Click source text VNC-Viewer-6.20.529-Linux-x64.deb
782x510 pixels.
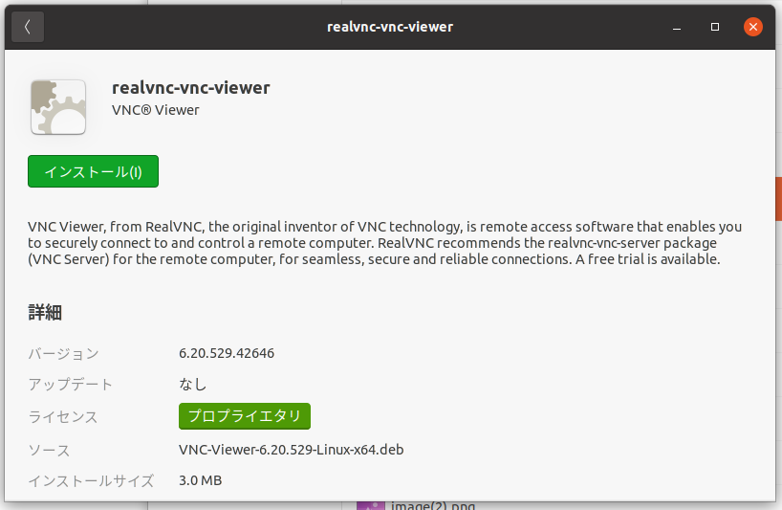[x=292, y=450]
